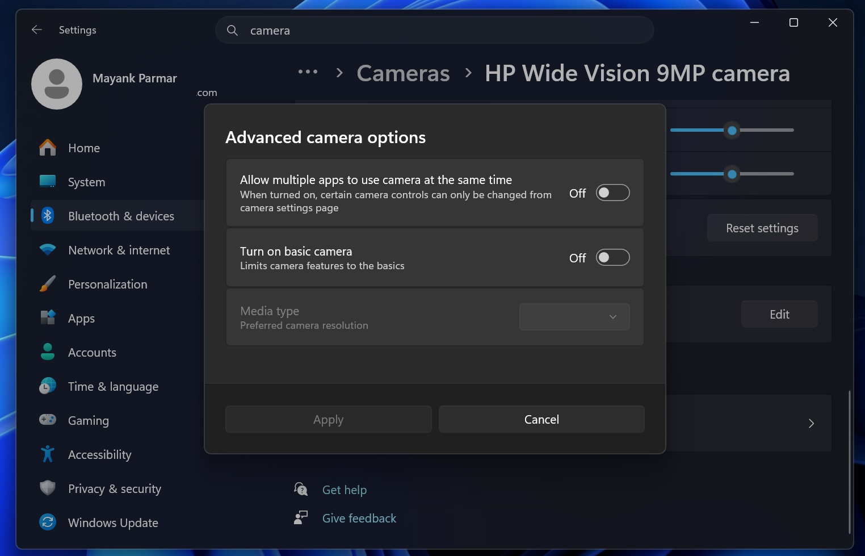865x556 pixels.
Task: Click the Home house icon
Action: click(x=48, y=148)
